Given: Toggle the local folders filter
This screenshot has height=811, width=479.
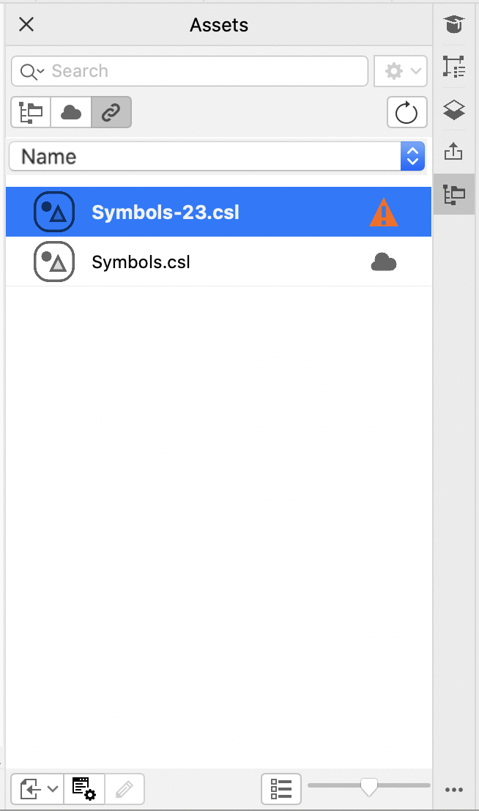Looking at the screenshot, I should (31, 113).
